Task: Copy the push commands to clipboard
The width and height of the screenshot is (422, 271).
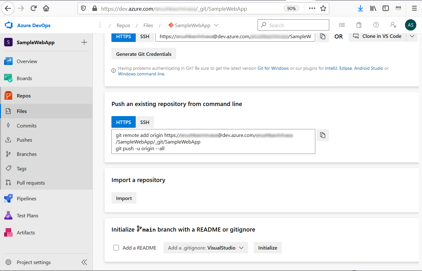Action: (323, 135)
